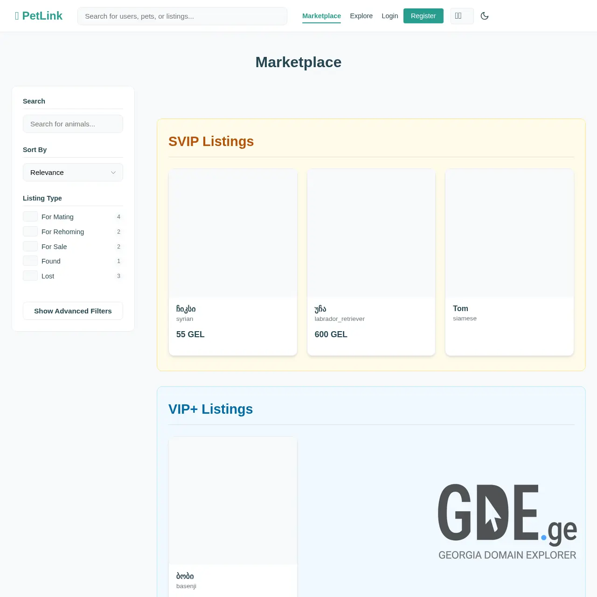Screen dimensions: 597x597
Task: Check the Lost listing type filter
Action: [x=30, y=275]
